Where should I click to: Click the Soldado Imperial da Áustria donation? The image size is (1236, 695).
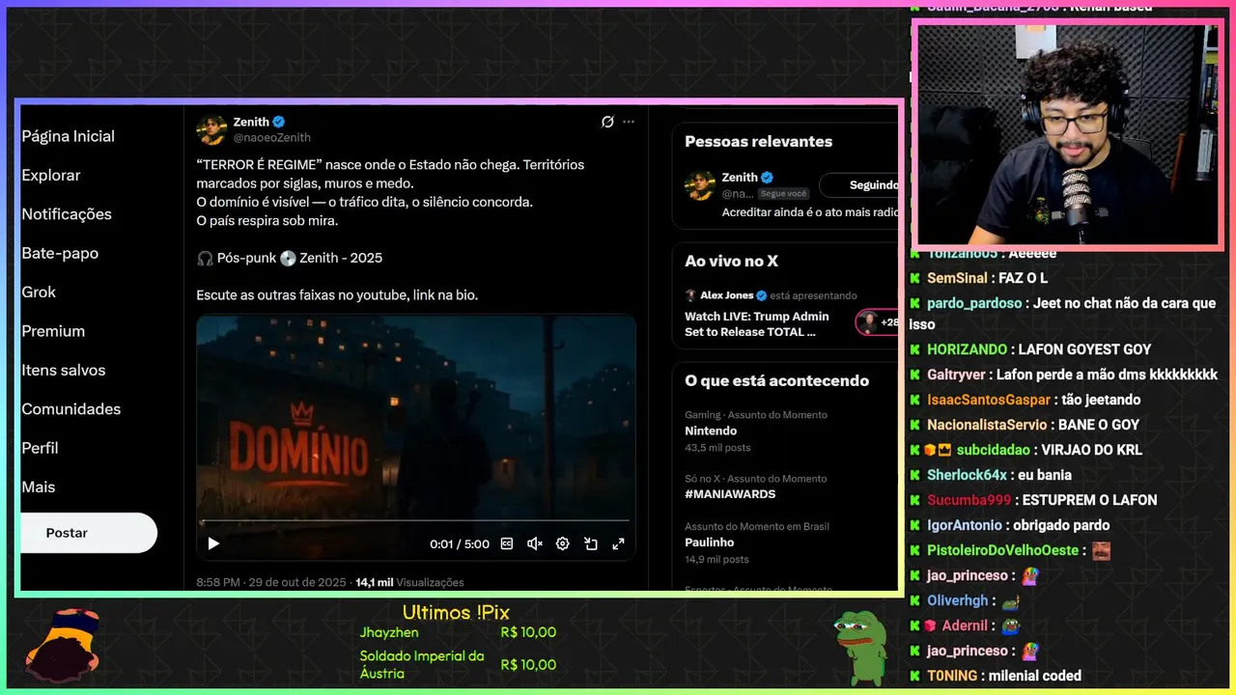click(458, 664)
